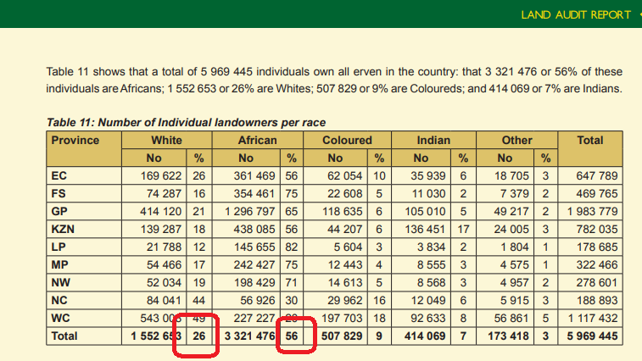Click the LP total 178 685

597,247
